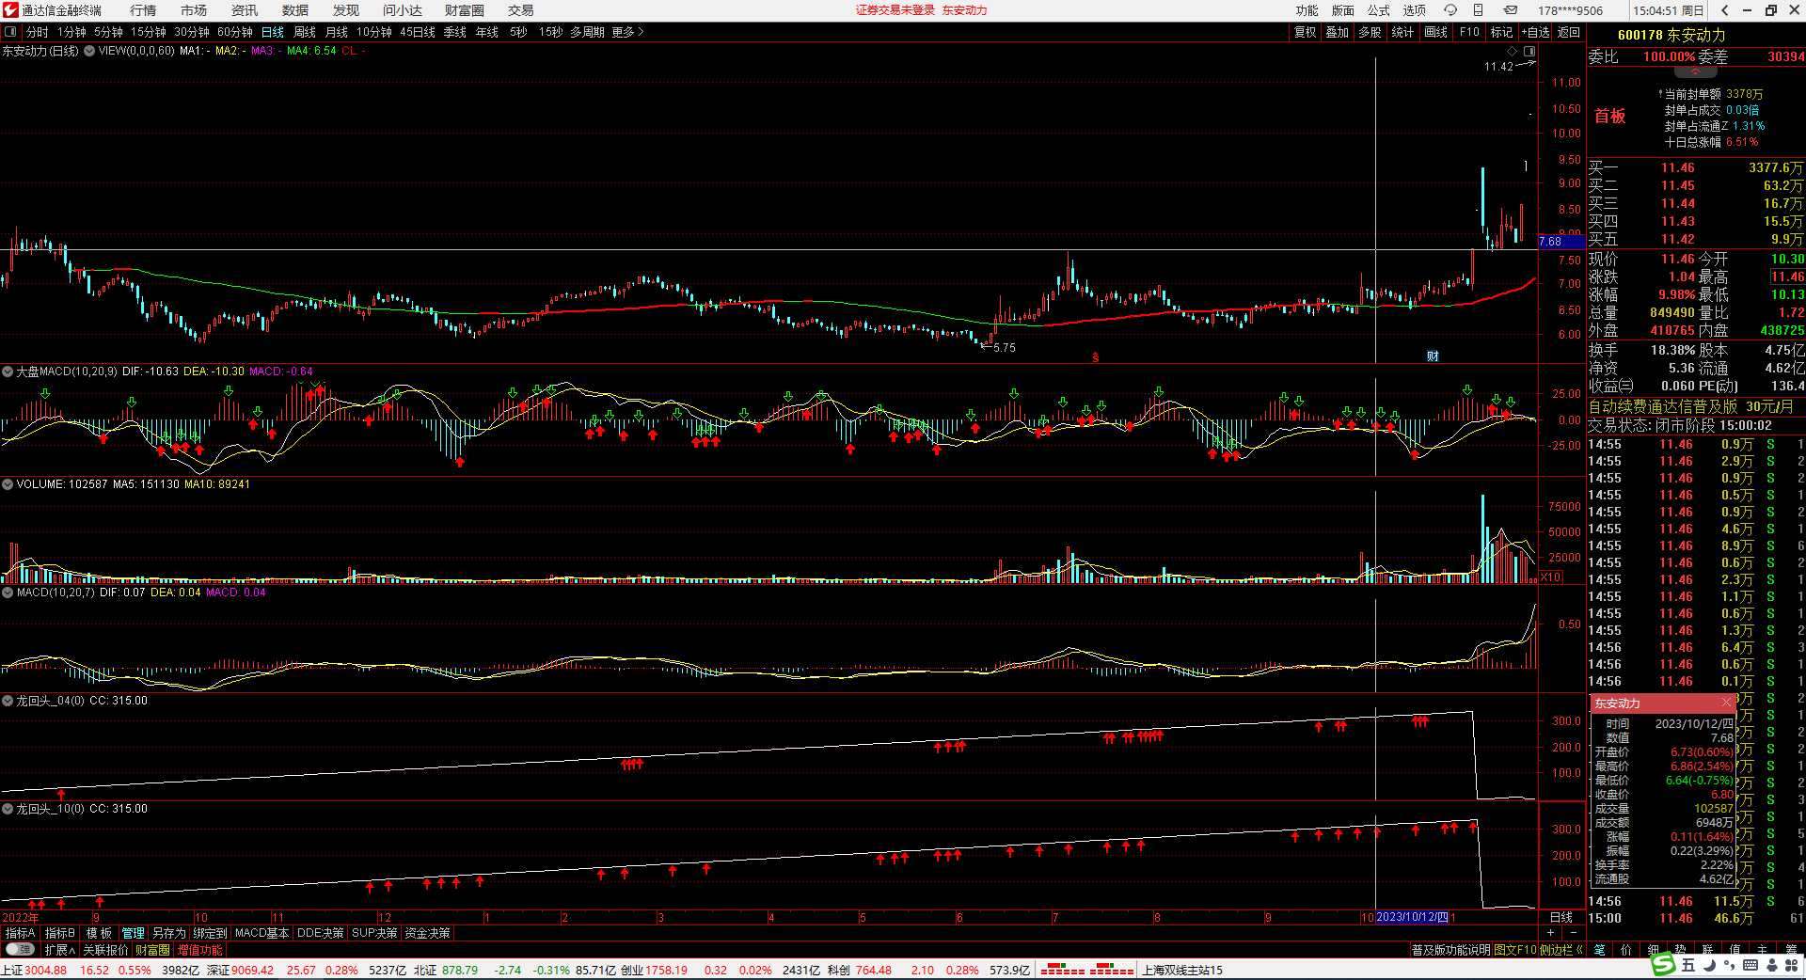Open the 版面 menu
1806x980 pixels.
(1343, 10)
